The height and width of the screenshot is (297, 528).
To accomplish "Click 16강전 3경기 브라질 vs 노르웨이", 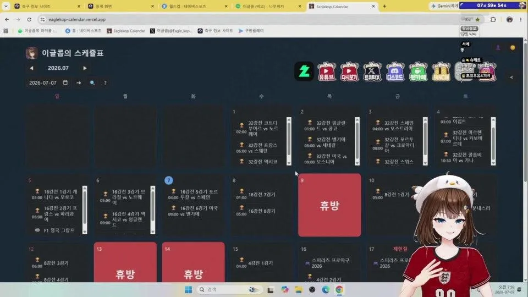I will tap(123, 197).
